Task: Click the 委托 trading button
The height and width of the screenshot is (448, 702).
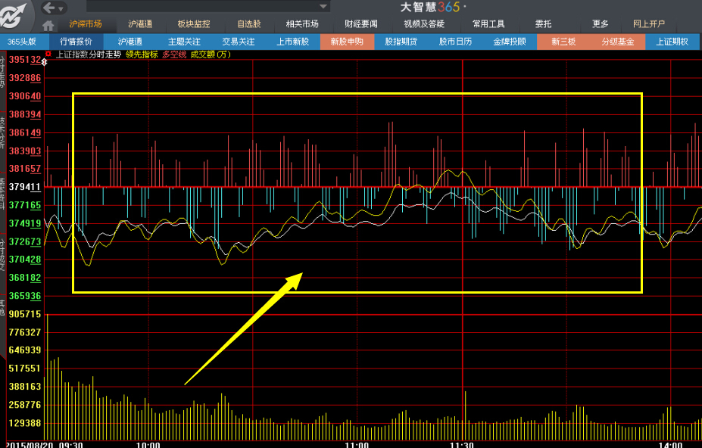Action: click(x=543, y=24)
